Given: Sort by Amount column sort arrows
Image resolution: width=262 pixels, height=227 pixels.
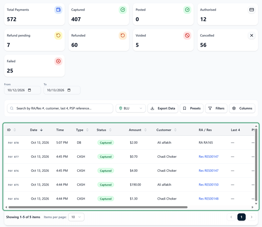Looking at the screenshot, I should [145, 130].
